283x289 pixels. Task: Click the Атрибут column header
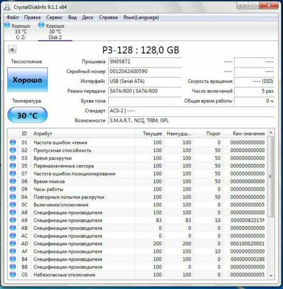click(83, 134)
